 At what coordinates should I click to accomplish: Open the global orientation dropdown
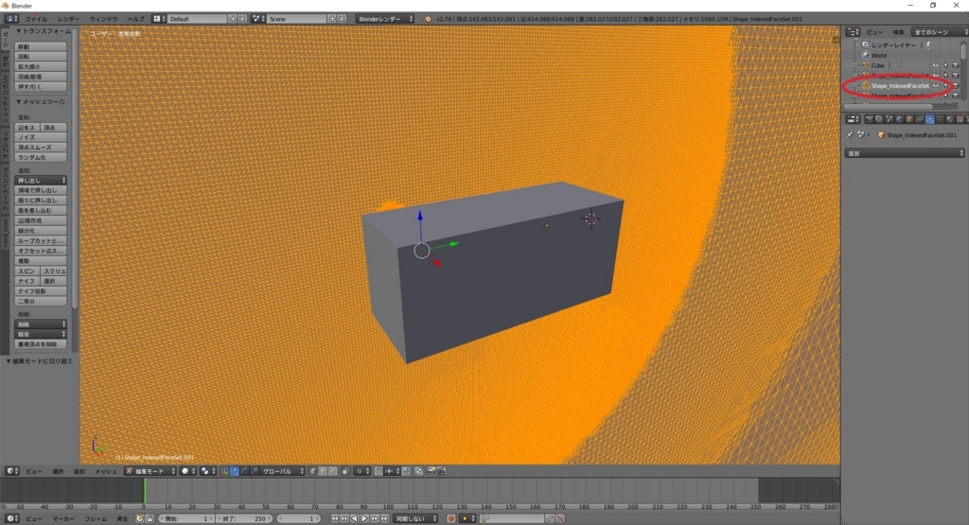[x=283, y=471]
